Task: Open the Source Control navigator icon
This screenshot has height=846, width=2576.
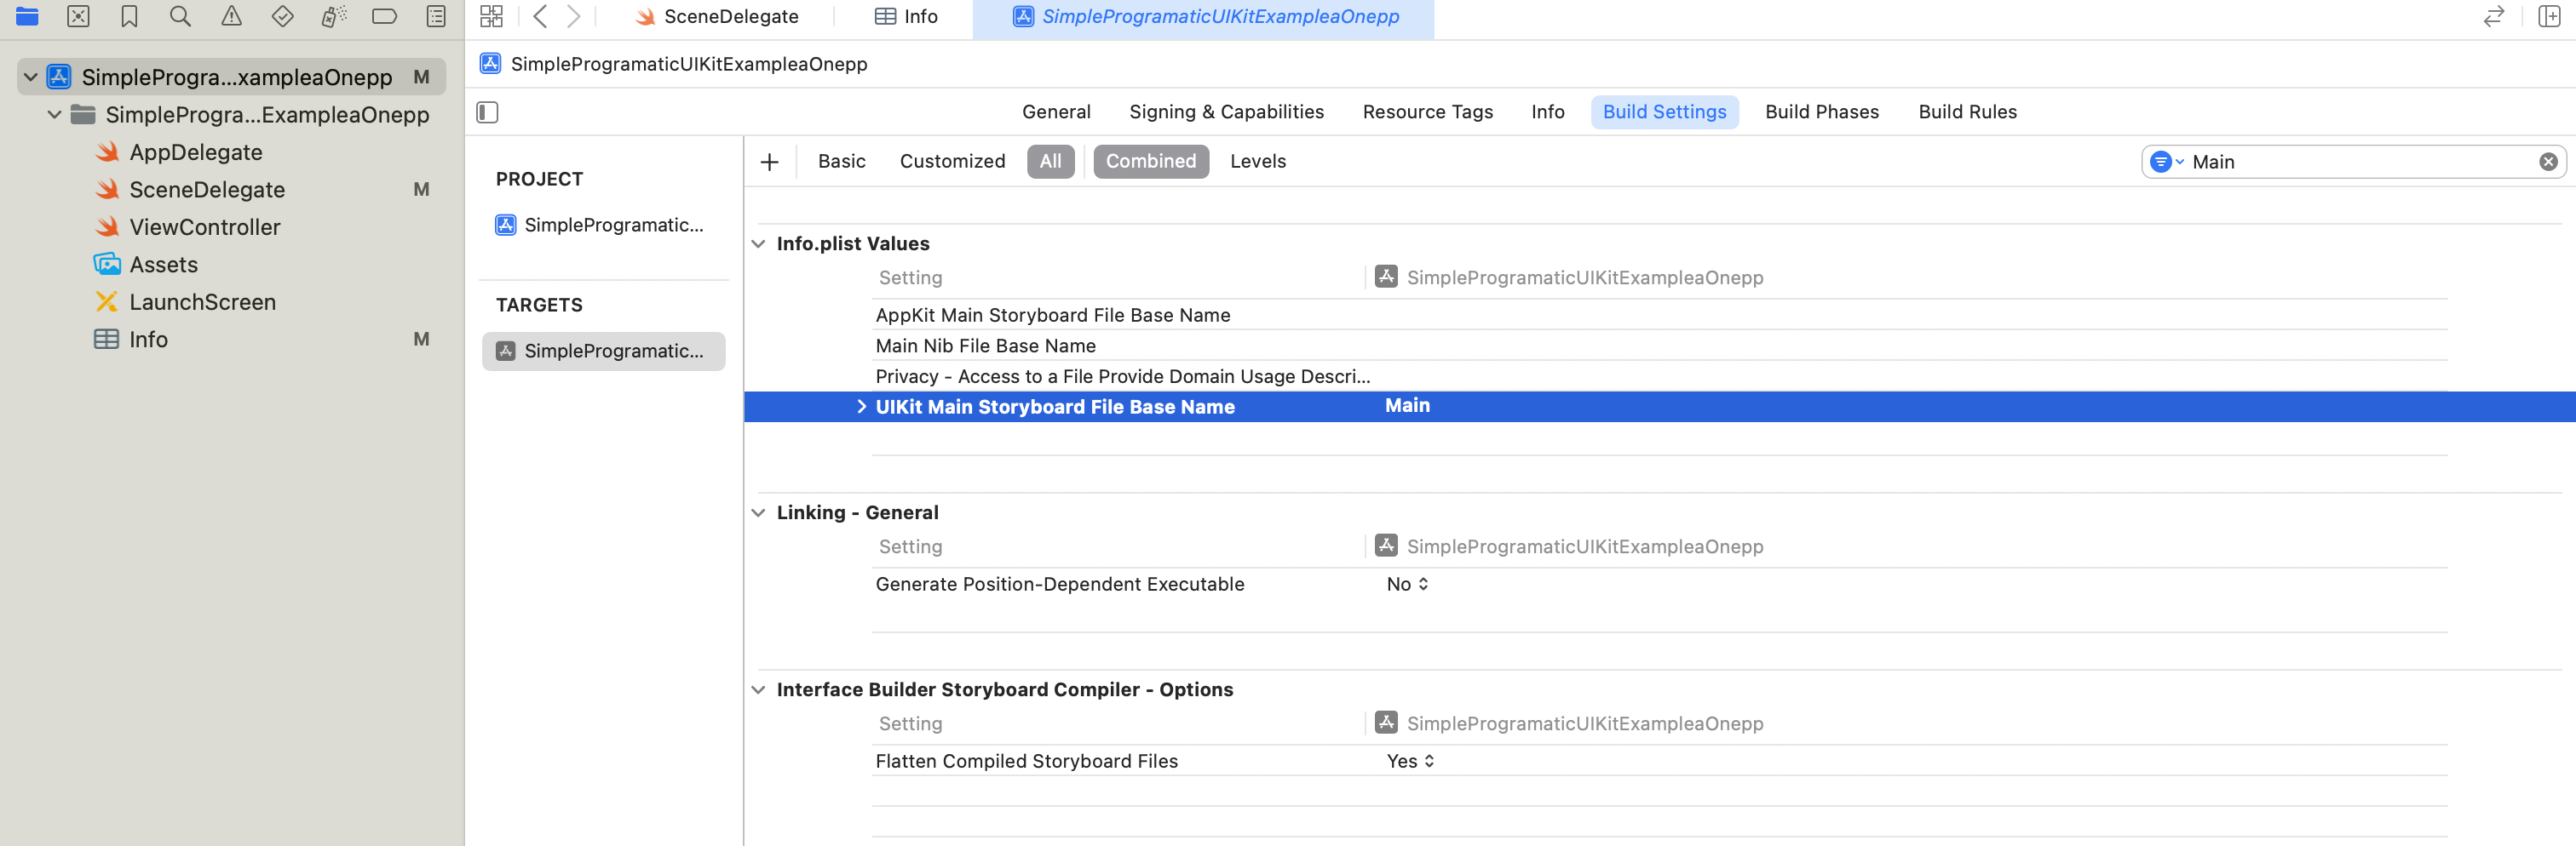Action: (78, 16)
